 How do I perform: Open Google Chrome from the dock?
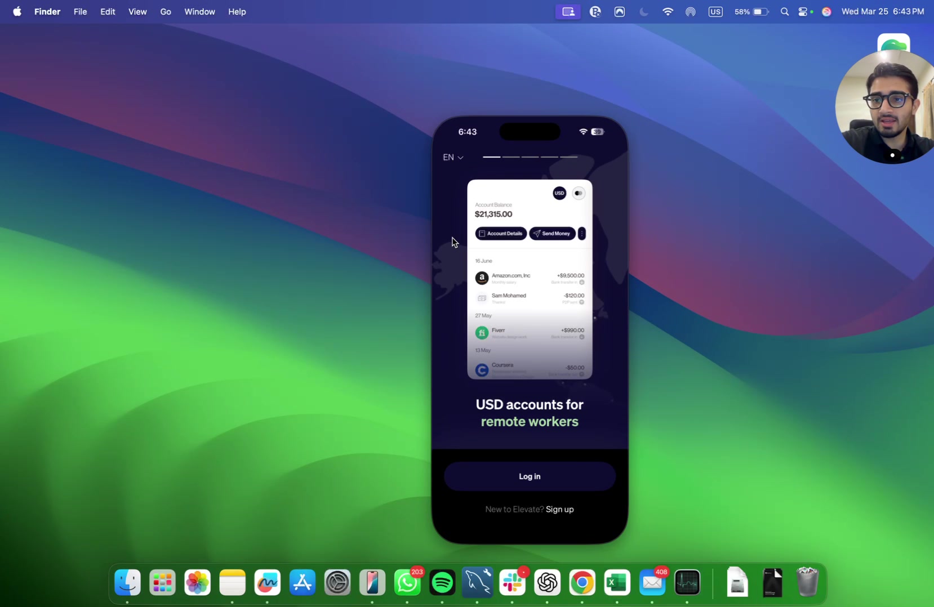(x=582, y=583)
